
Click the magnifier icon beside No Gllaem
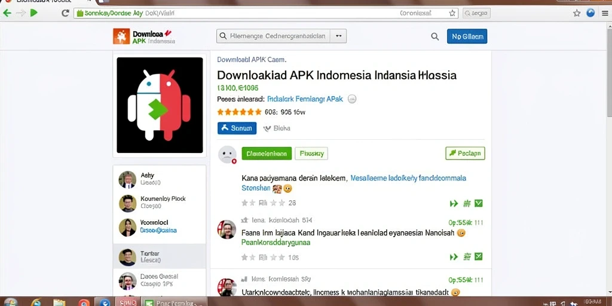click(x=435, y=36)
